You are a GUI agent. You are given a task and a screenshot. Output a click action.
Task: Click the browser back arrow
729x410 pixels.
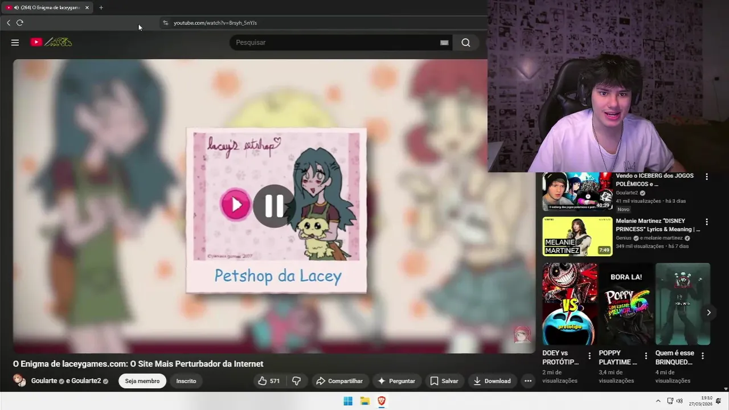pyautogui.click(x=9, y=23)
